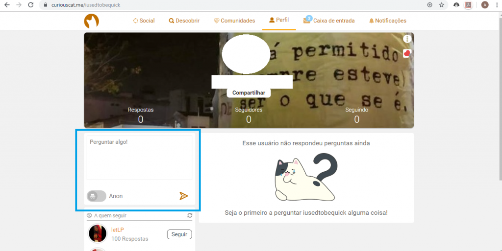This screenshot has width=502, height=251.
Task: Bookmark the page with star icon
Action: (x=442, y=5)
